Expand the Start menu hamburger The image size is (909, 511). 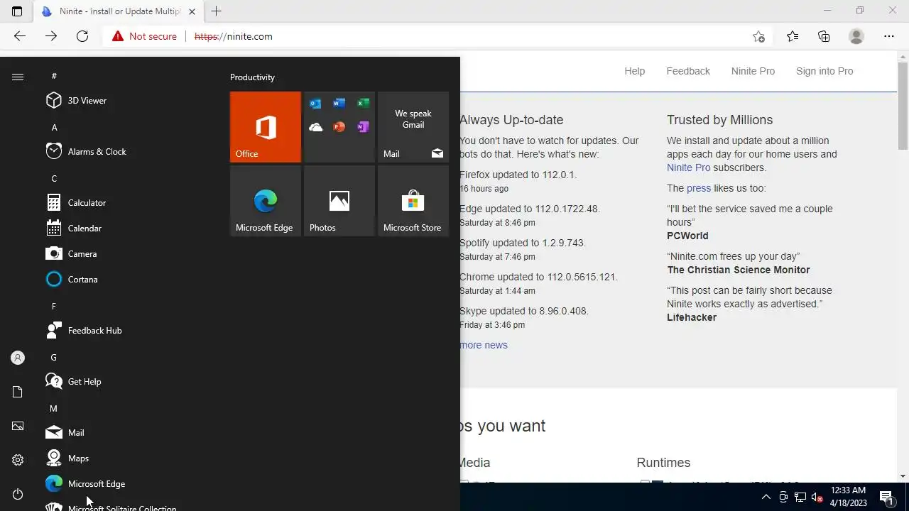(18, 77)
